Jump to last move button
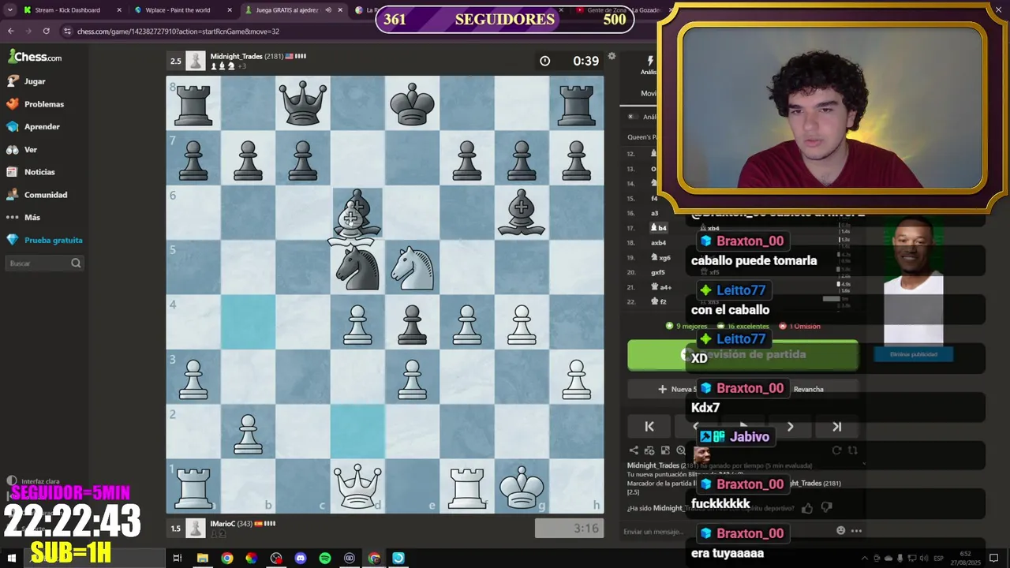This screenshot has width=1010, height=568. [x=836, y=427]
